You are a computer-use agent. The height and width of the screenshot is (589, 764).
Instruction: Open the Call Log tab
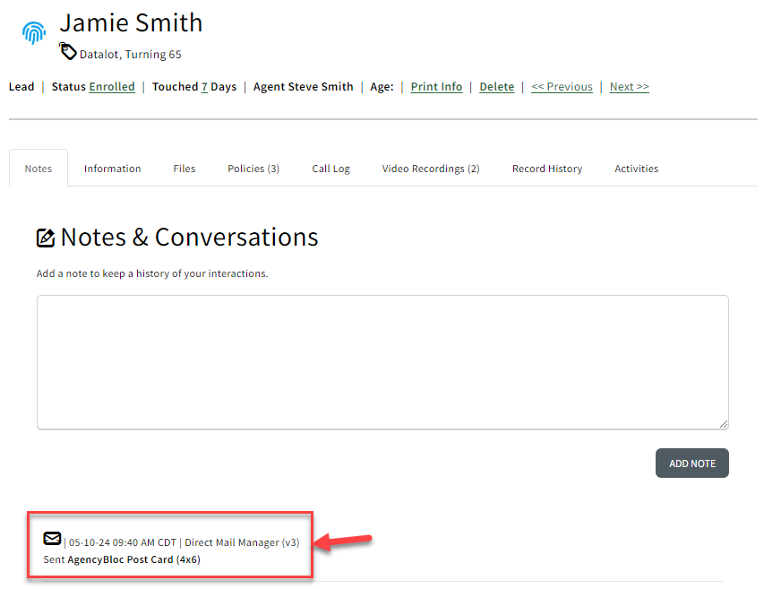[330, 168]
